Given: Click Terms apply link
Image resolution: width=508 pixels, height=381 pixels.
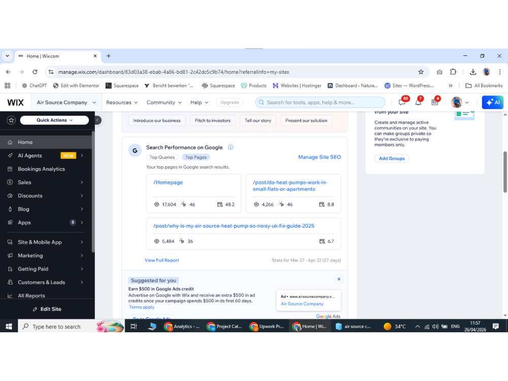Looking at the screenshot, I should [x=142, y=307].
